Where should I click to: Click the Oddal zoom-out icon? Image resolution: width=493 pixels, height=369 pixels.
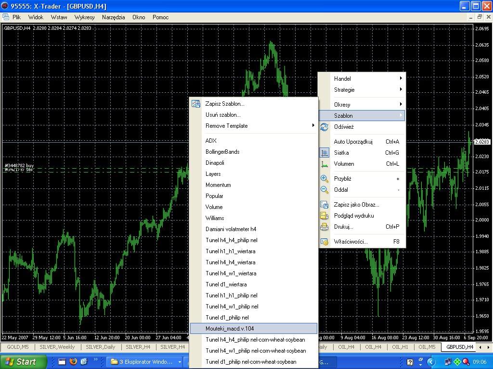coord(324,189)
